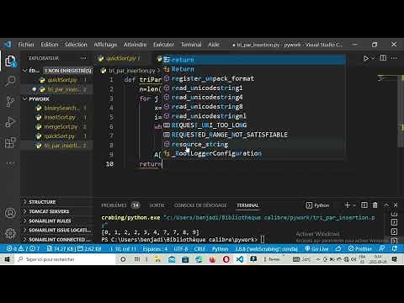Choose read_unicodestring1 suggestion

(254, 88)
